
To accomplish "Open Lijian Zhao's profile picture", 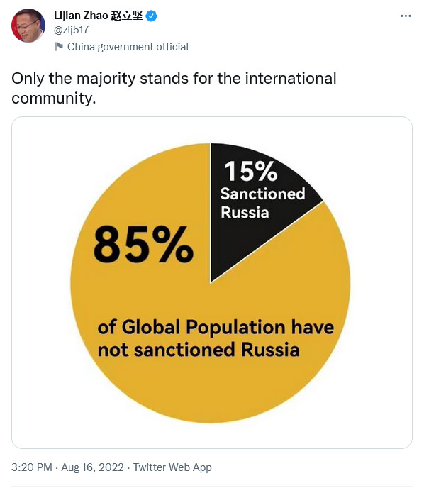I will [28, 26].
